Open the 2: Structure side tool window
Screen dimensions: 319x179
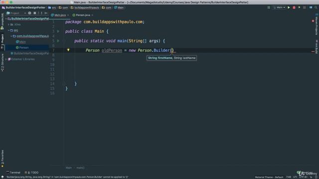(2, 63)
